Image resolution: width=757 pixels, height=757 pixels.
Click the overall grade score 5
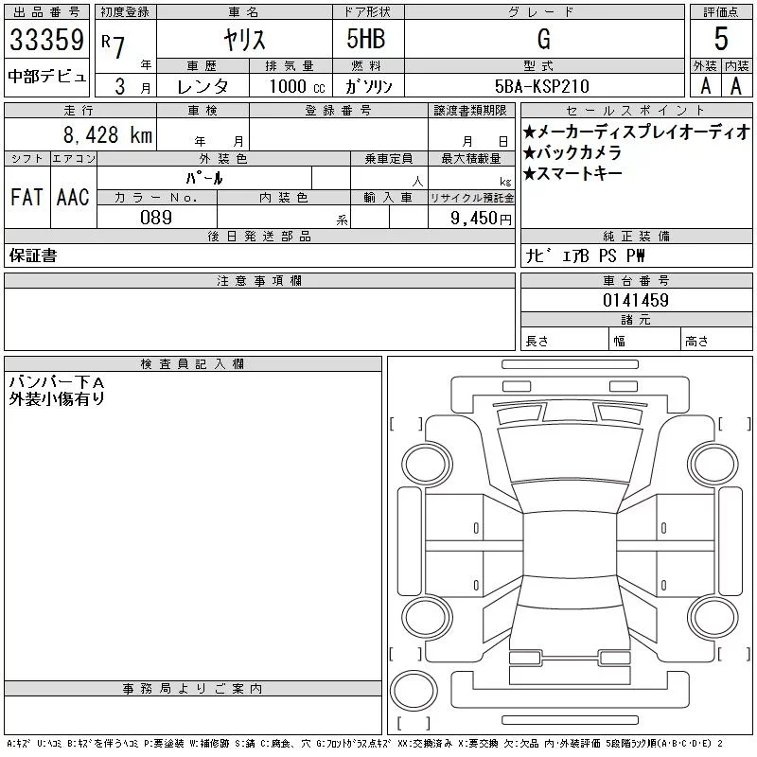721,39
